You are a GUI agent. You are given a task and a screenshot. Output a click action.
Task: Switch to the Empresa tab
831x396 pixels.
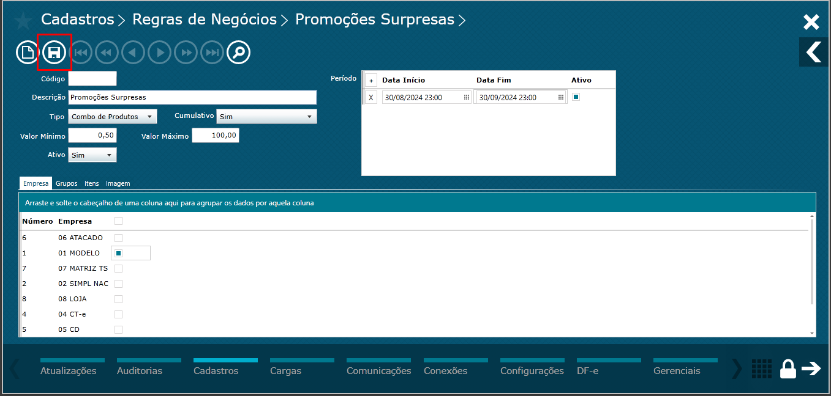tap(36, 183)
